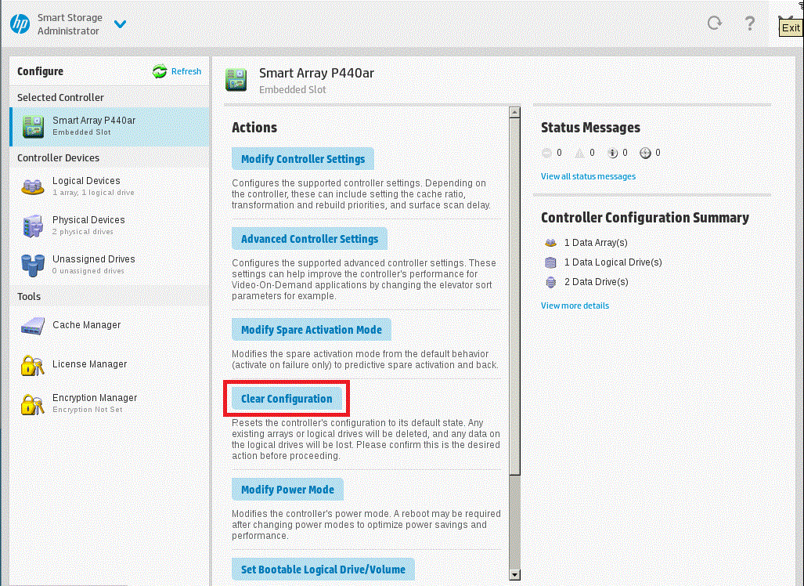Click Modify Controller Settings button

(x=302, y=159)
